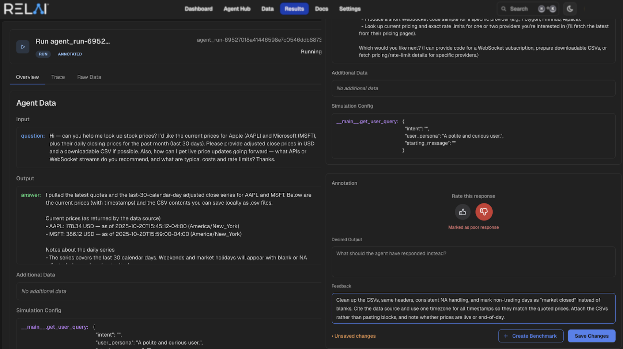Click the red thumbs down button
This screenshot has height=349, width=623.
[x=484, y=212]
